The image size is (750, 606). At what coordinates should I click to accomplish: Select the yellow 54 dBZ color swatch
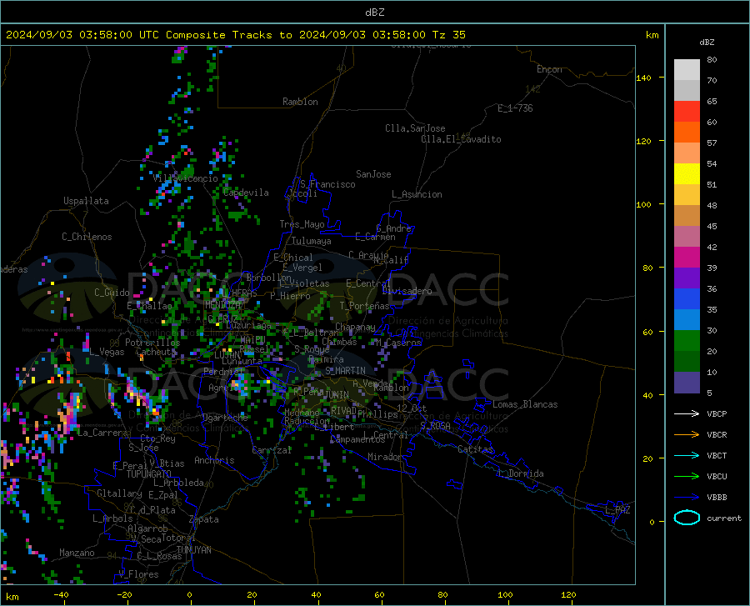(x=687, y=174)
